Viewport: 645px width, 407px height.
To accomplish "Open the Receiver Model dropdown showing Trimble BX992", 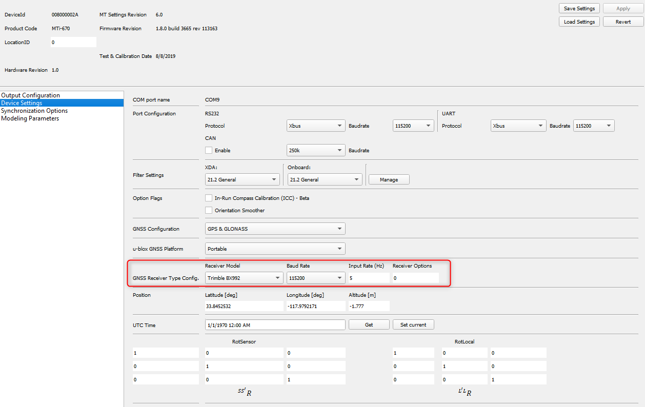I will pos(243,277).
